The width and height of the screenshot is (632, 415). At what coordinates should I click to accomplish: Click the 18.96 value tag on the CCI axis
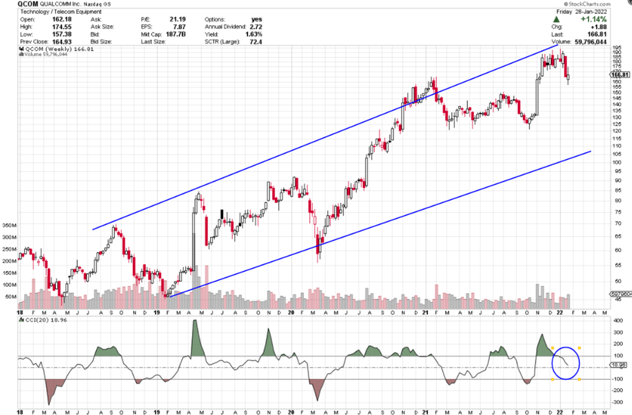(620, 364)
